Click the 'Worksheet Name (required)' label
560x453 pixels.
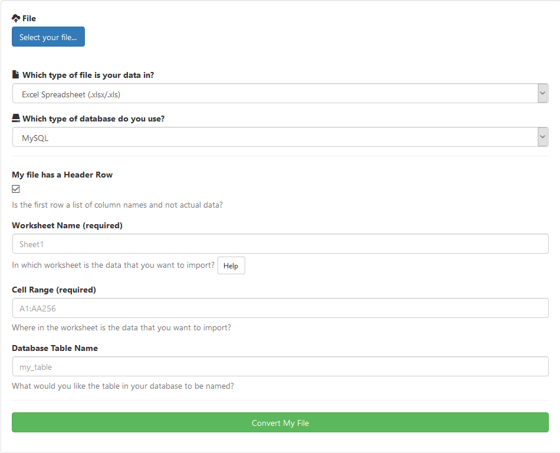tap(67, 226)
